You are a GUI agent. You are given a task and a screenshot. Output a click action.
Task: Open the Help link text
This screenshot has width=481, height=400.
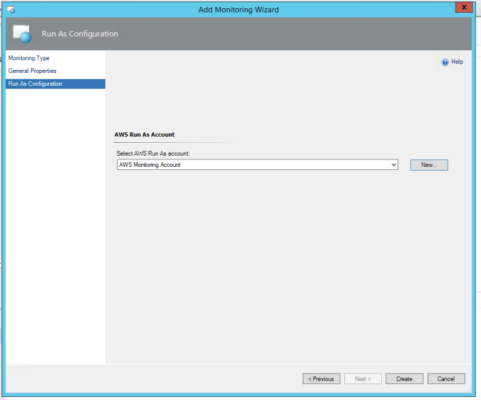click(457, 62)
